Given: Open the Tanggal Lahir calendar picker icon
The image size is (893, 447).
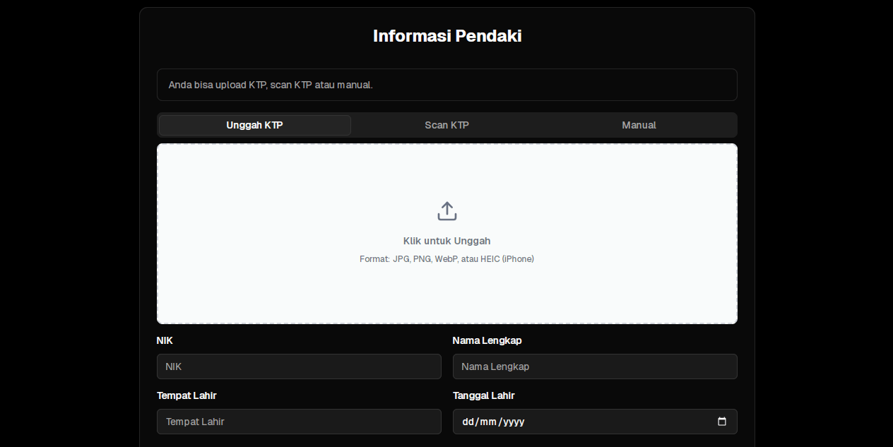Looking at the screenshot, I should point(721,421).
